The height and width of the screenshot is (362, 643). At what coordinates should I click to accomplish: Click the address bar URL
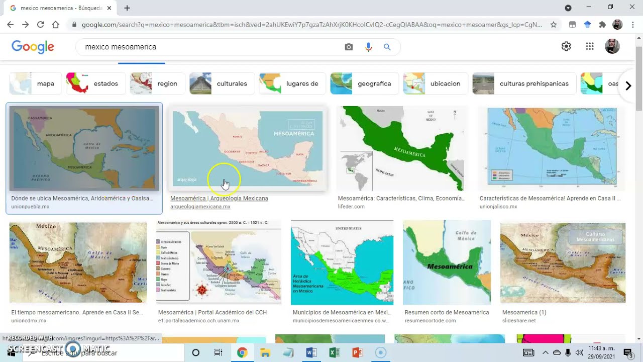tap(311, 24)
